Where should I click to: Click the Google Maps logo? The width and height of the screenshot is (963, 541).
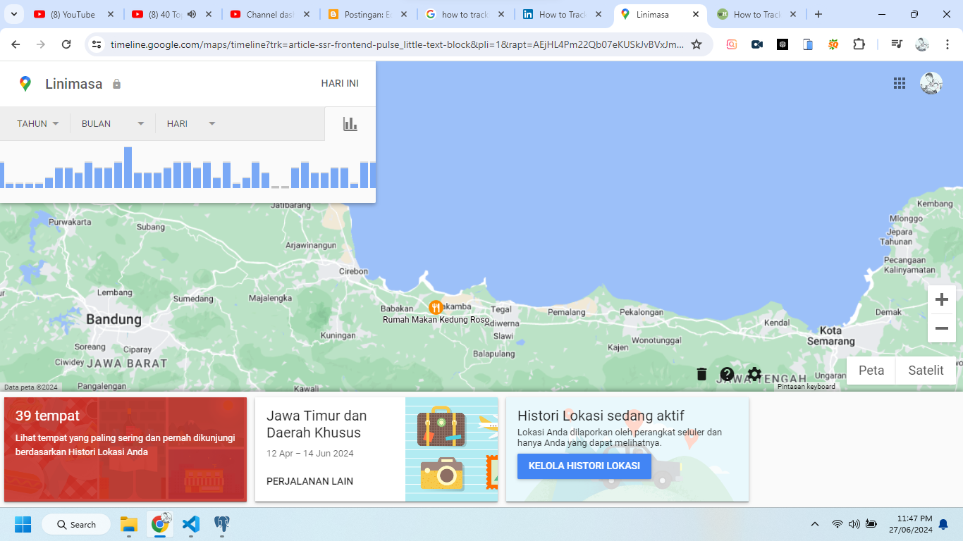coord(25,84)
